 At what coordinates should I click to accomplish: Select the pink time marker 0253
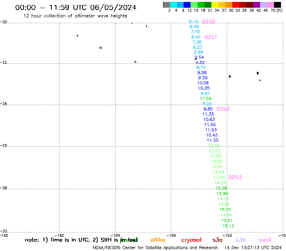coord(235,177)
